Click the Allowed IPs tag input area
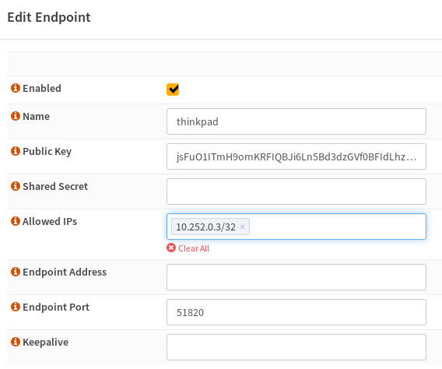The width and height of the screenshot is (442, 369). 337,227
